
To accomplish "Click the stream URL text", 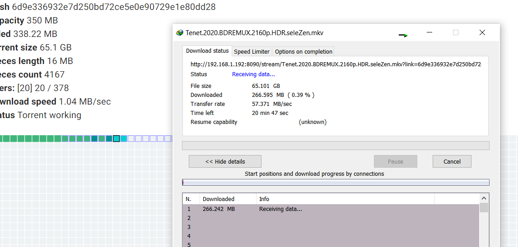I will tap(336, 64).
